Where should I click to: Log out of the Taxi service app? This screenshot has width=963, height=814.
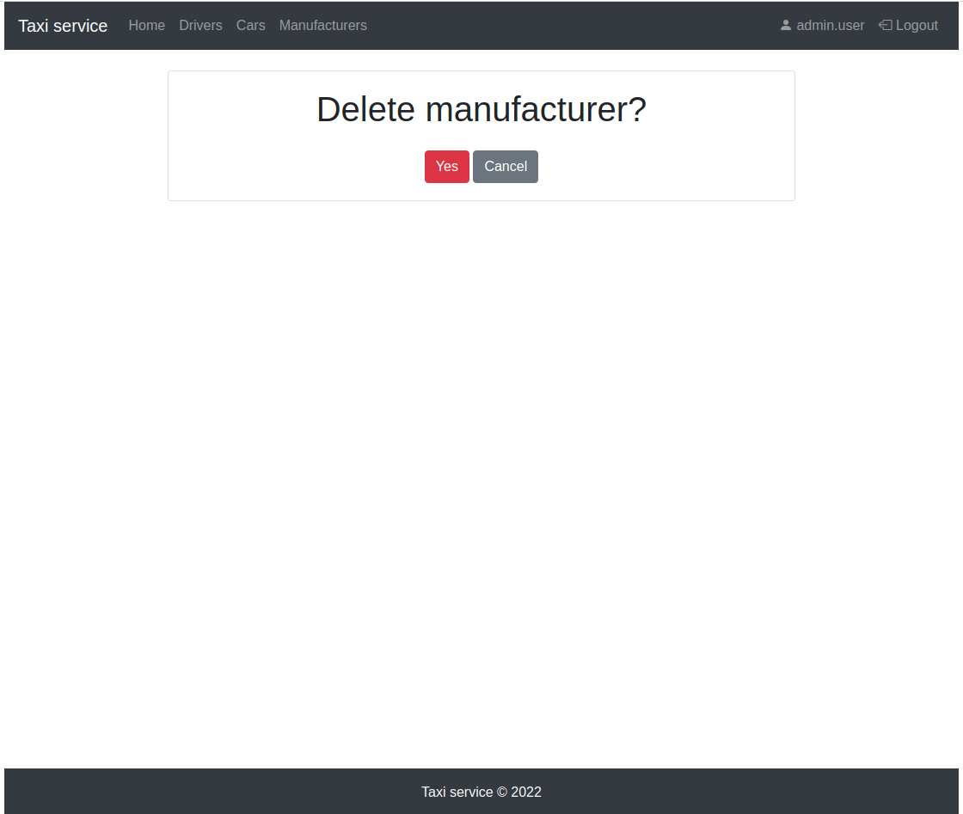908,25
